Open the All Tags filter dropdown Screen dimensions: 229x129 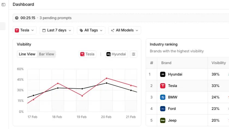pos(91,30)
